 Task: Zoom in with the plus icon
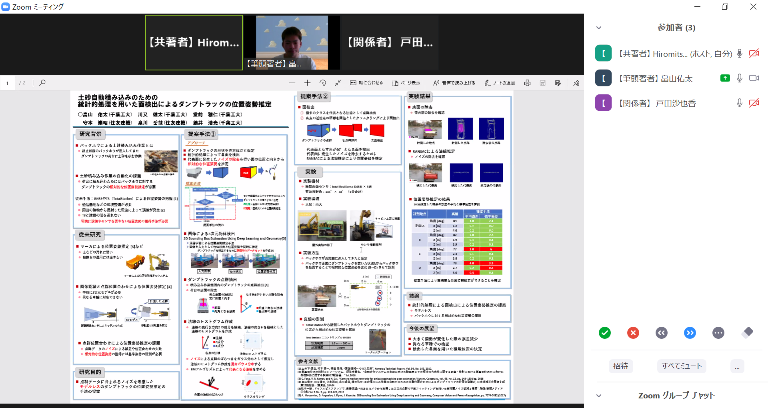[307, 83]
